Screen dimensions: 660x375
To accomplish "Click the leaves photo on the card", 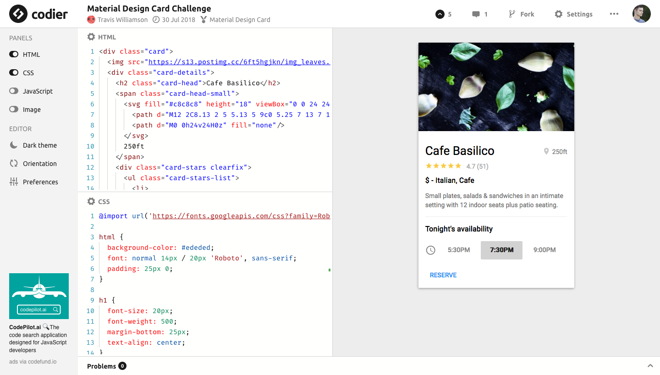I will tap(496, 87).
